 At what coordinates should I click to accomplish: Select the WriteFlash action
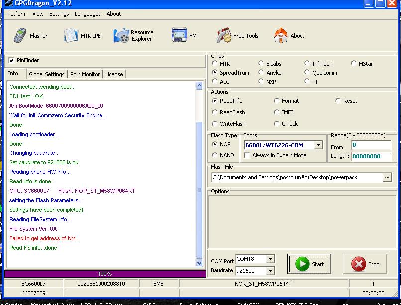point(215,124)
